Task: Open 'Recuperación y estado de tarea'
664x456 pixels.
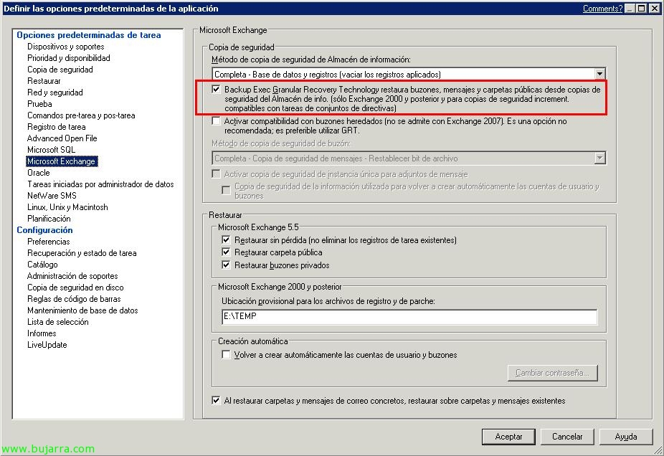Action: coord(82,253)
